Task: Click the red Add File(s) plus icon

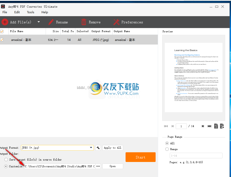Action: 5,22
